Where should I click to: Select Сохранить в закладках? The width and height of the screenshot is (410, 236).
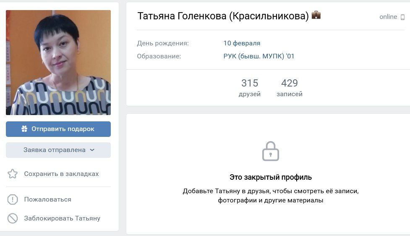[x=61, y=174]
